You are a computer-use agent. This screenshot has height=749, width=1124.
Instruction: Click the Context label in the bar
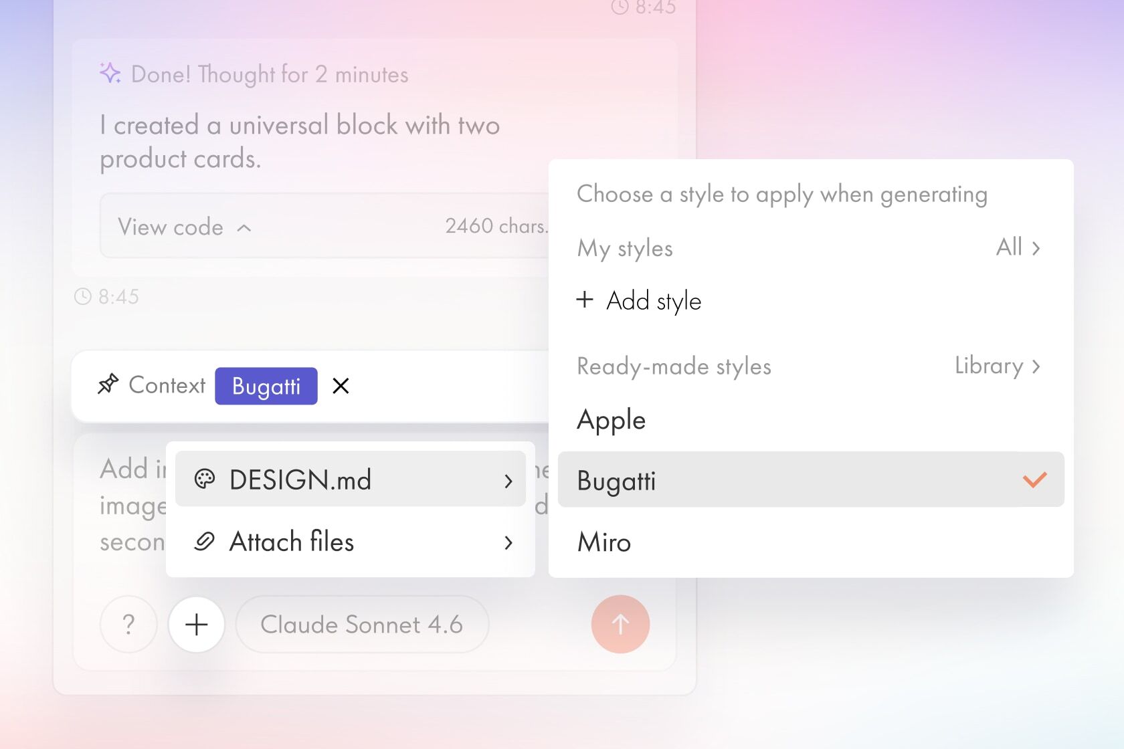tap(167, 385)
